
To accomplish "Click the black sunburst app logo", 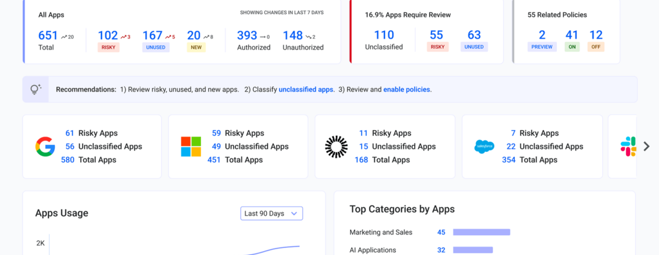I will coord(337,147).
